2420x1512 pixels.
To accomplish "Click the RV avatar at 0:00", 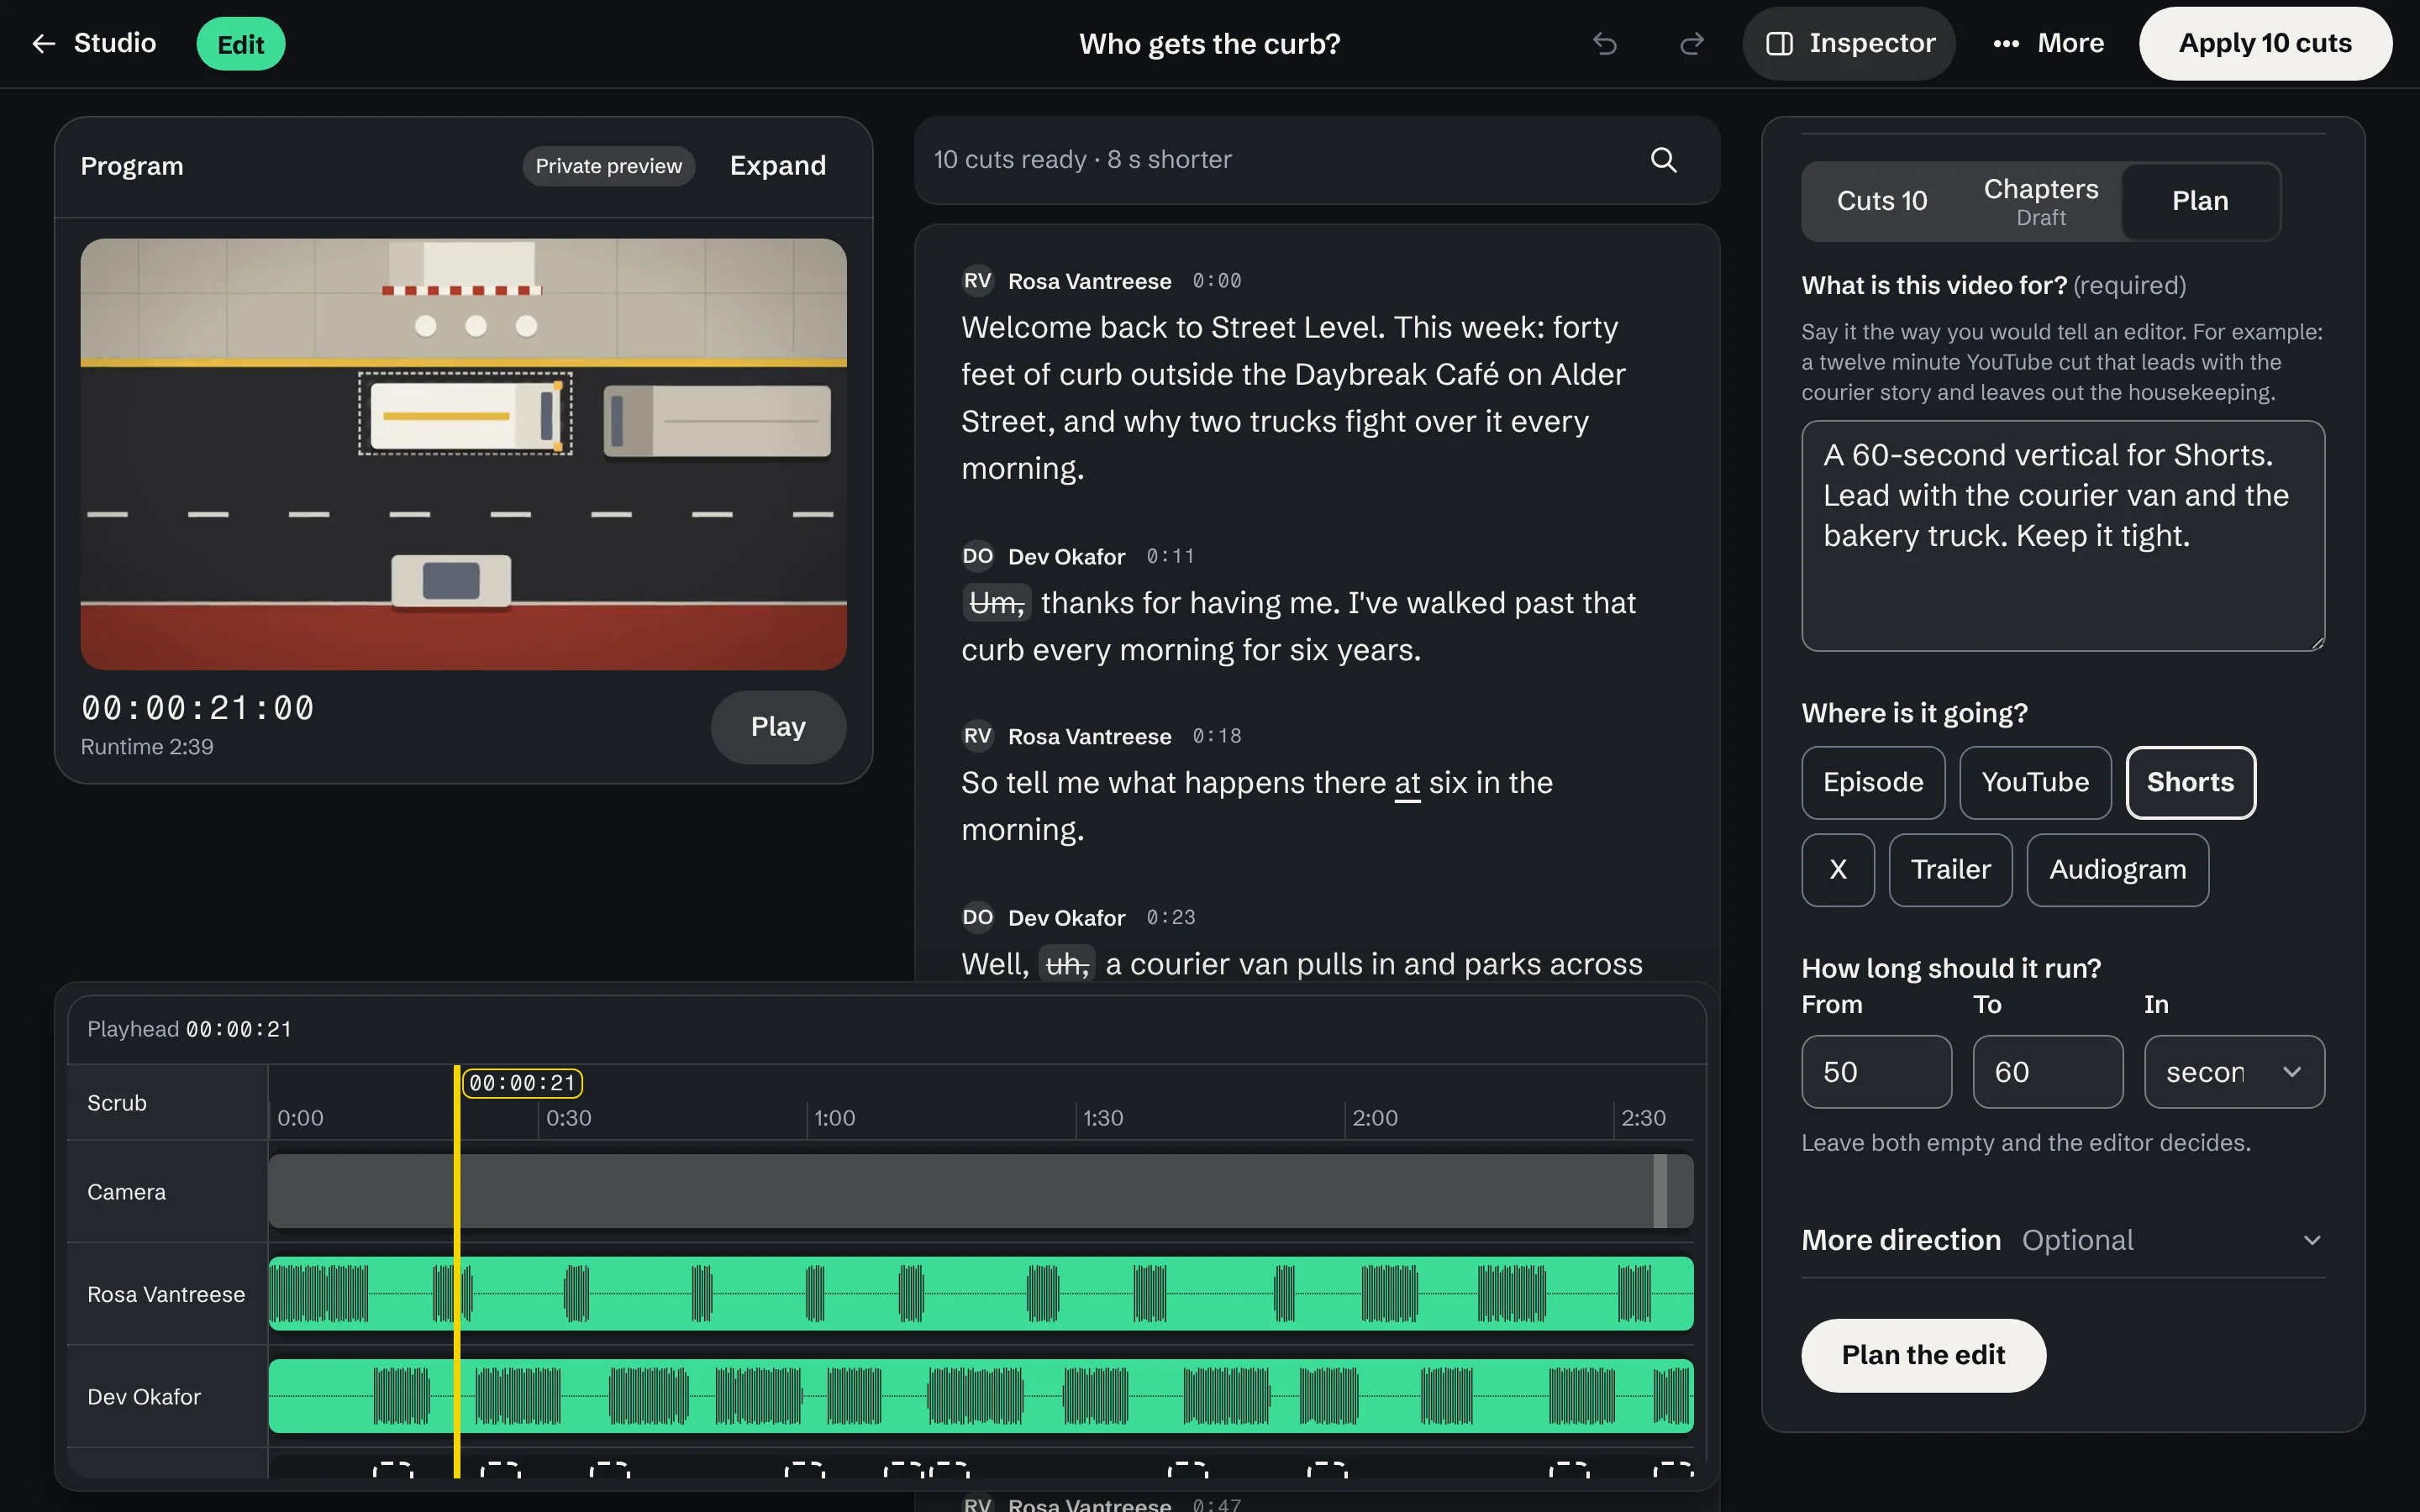I will point(978,281).
